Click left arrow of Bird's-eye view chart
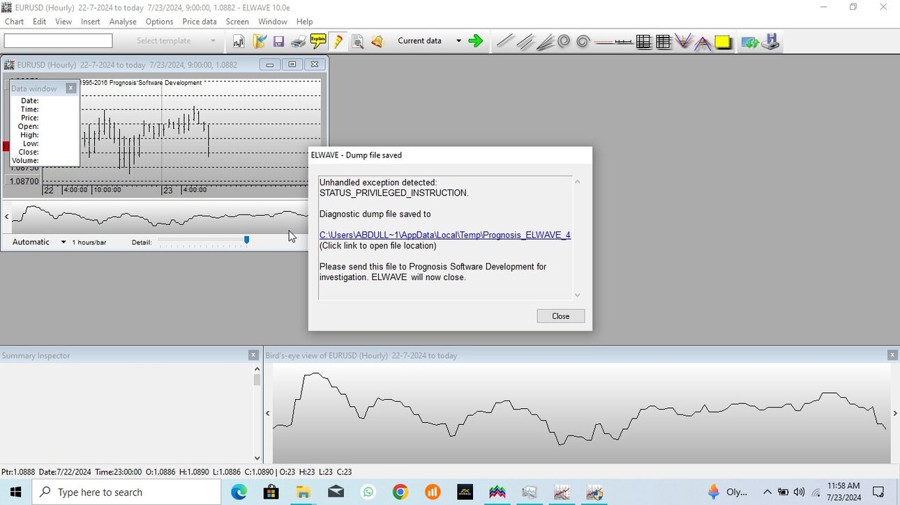900x505 pixels. click(268, 414)
